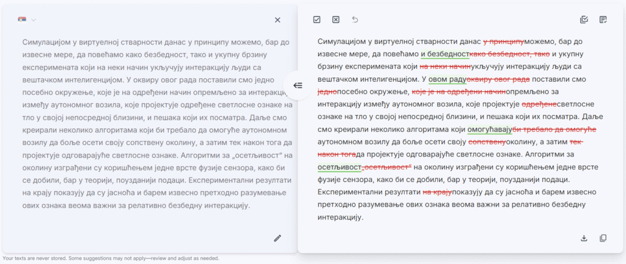Accept all suggestions with the checkmark icon
This screenshot has height=264, width=626.
pos(317,20)
